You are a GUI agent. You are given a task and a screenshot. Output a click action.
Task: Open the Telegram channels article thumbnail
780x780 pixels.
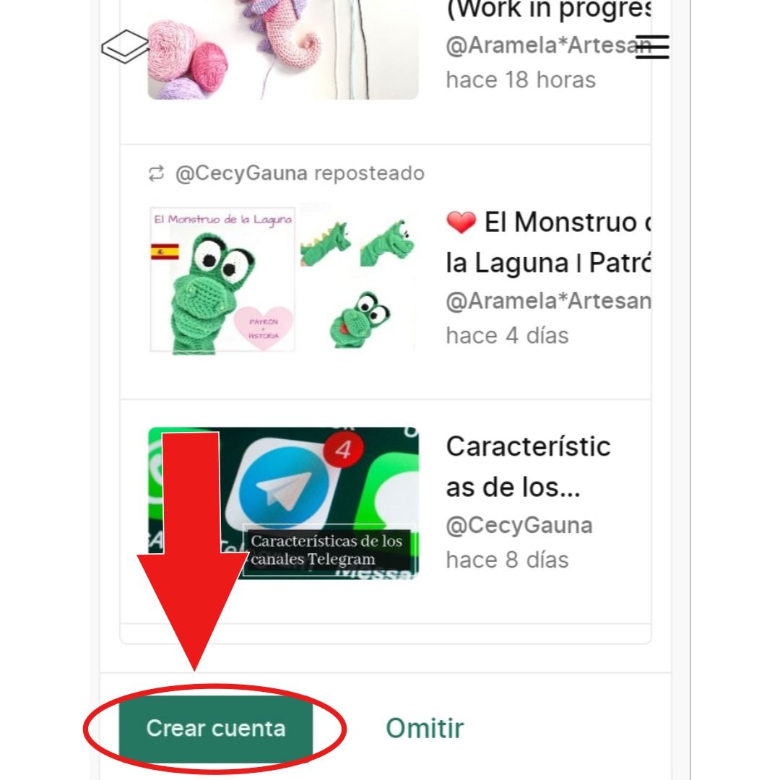[x=283, y=503]
